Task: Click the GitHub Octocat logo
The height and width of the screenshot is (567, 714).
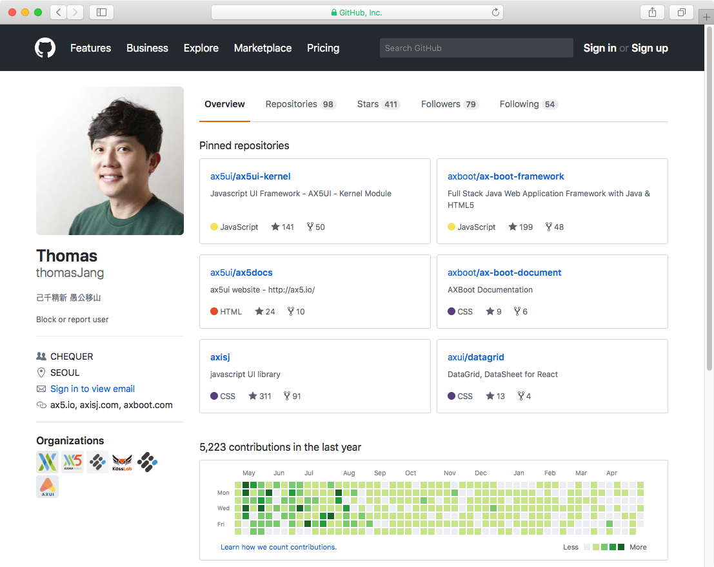Action: coord(45,48)
